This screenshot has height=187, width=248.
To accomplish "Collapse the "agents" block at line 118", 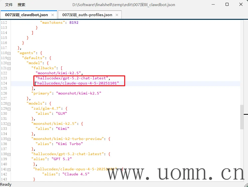I will (9, 53).
